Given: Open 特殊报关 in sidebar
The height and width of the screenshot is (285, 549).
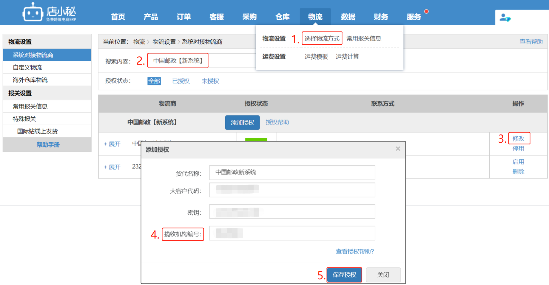Looking at the screenshot, I should point(47,119).
